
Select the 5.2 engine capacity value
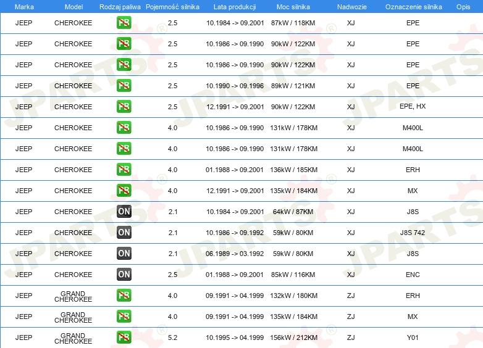[x=172, y=338]
